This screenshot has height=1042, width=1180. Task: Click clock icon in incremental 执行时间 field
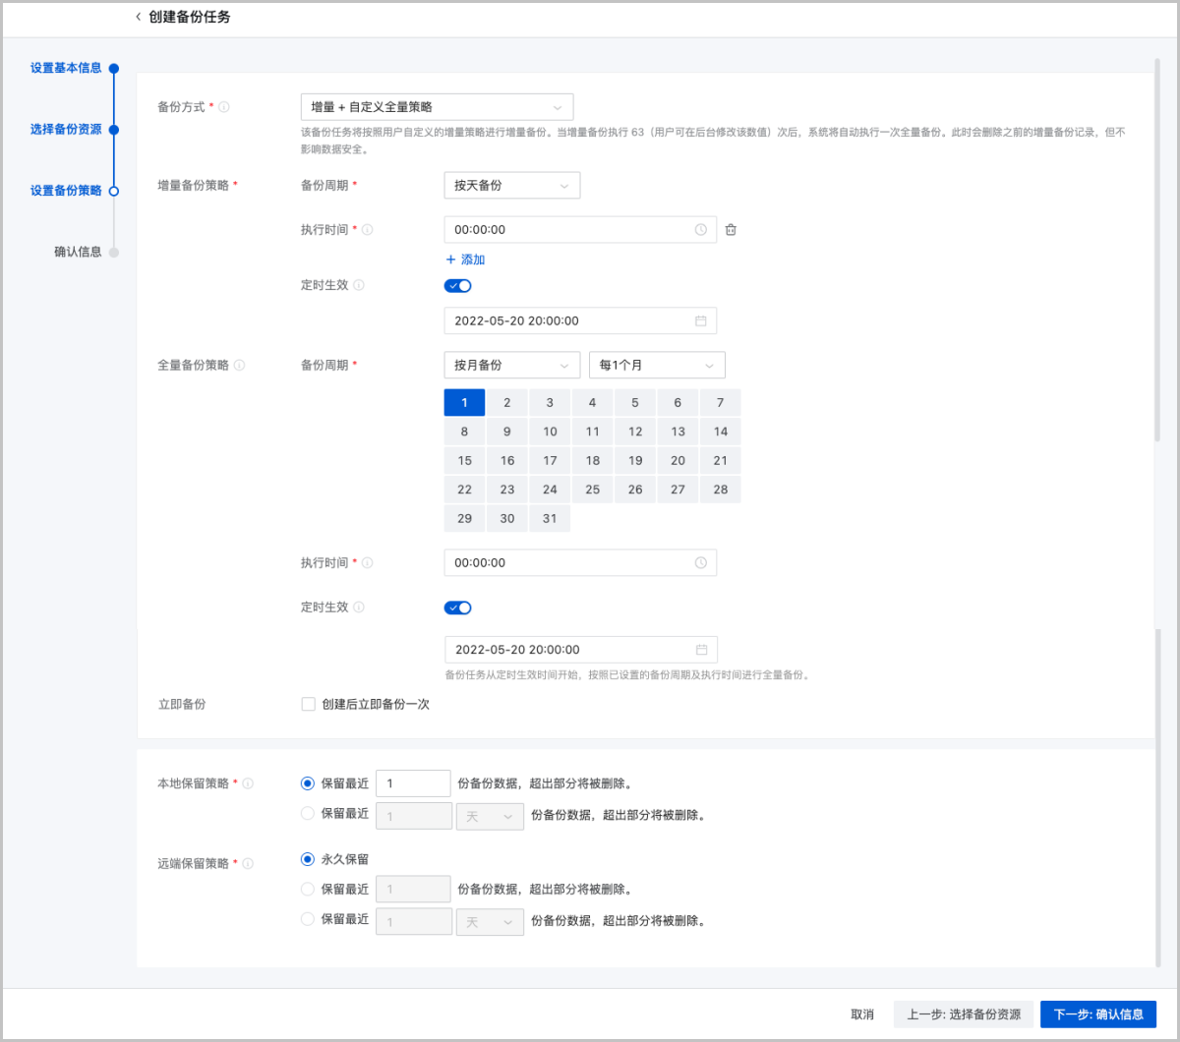(700, 230)
